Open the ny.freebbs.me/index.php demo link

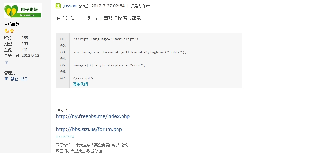click(x=93, y=116)
